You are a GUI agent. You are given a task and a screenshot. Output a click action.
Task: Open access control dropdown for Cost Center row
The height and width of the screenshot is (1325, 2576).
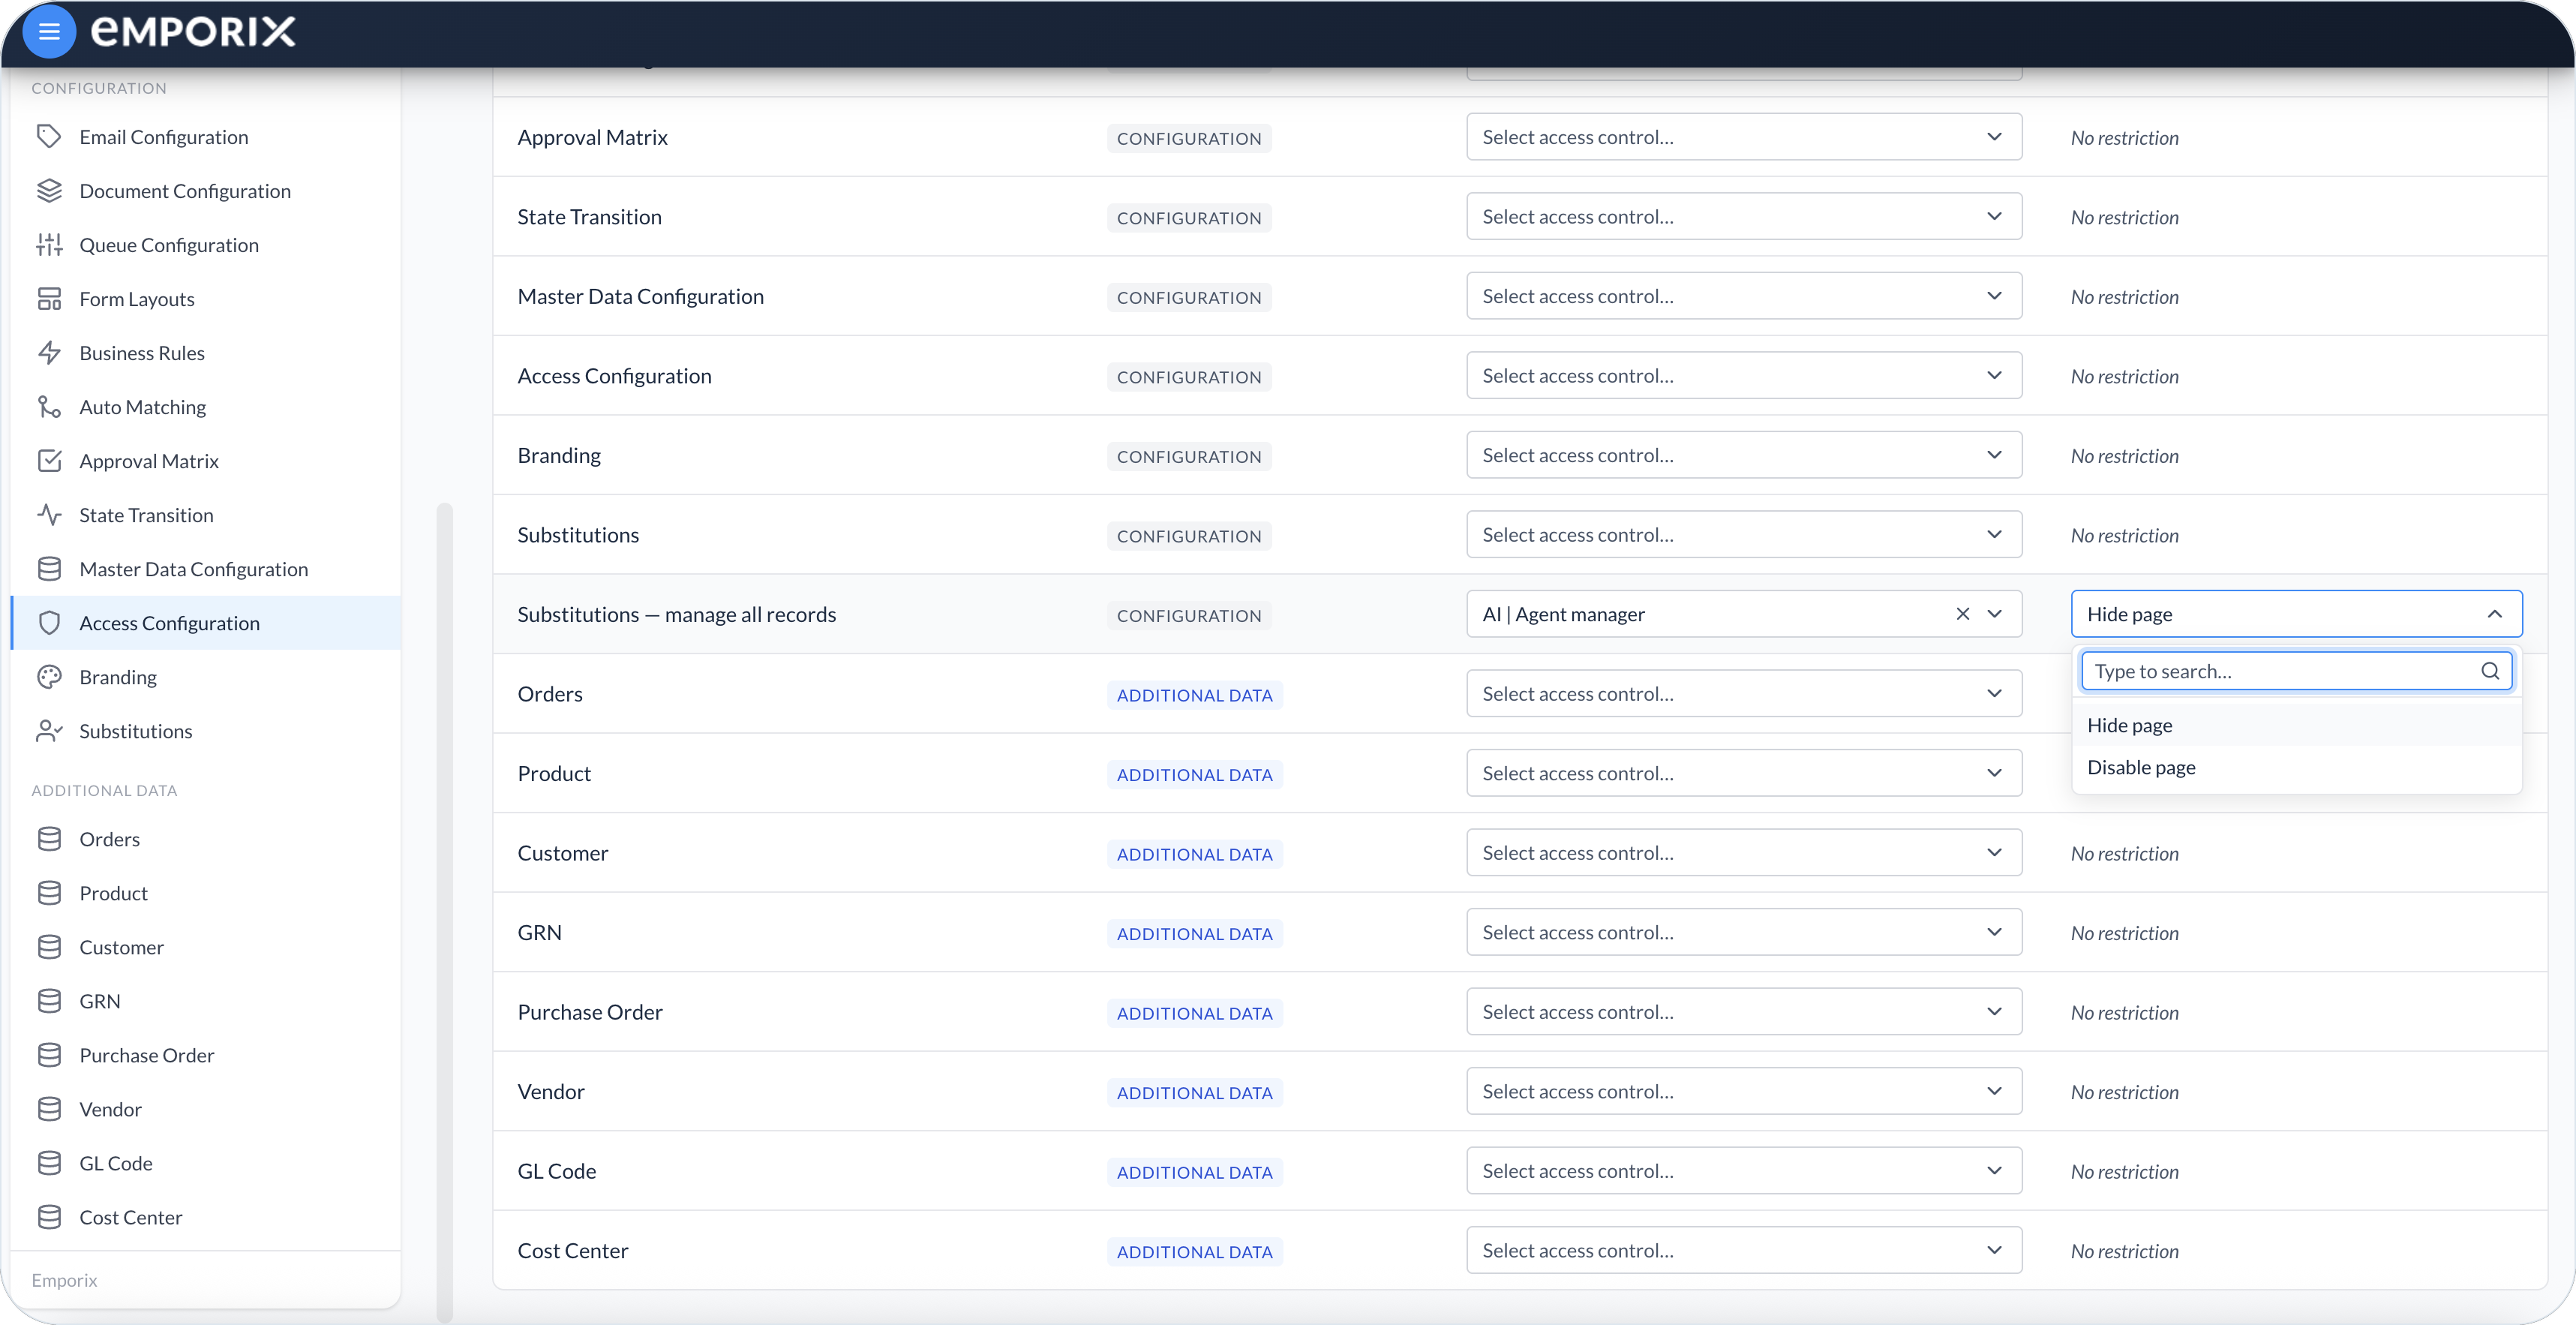point(1744,1249)
